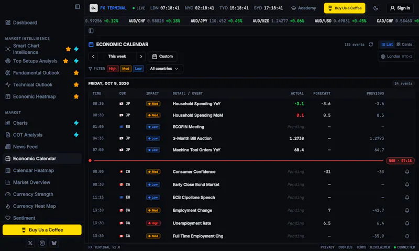This screenshot has width=419, height=251.
Task: Click the sidebar Buy Us a Coffee button
Action: (x=42, y=230)
